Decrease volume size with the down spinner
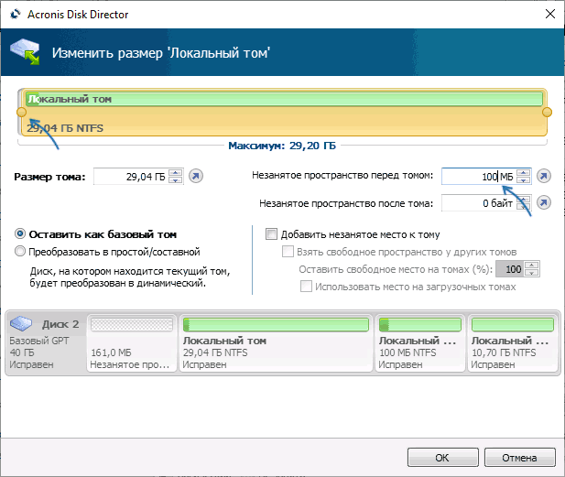This screenshot has height=477, width=565. (176, 179)
